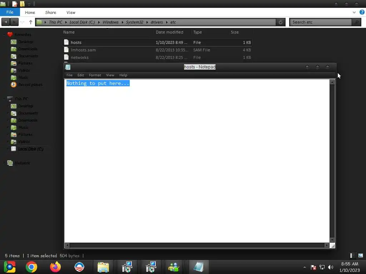Open Notepad's File menu
This screenshot has width=366, height=274.
(x=69, y=75)
